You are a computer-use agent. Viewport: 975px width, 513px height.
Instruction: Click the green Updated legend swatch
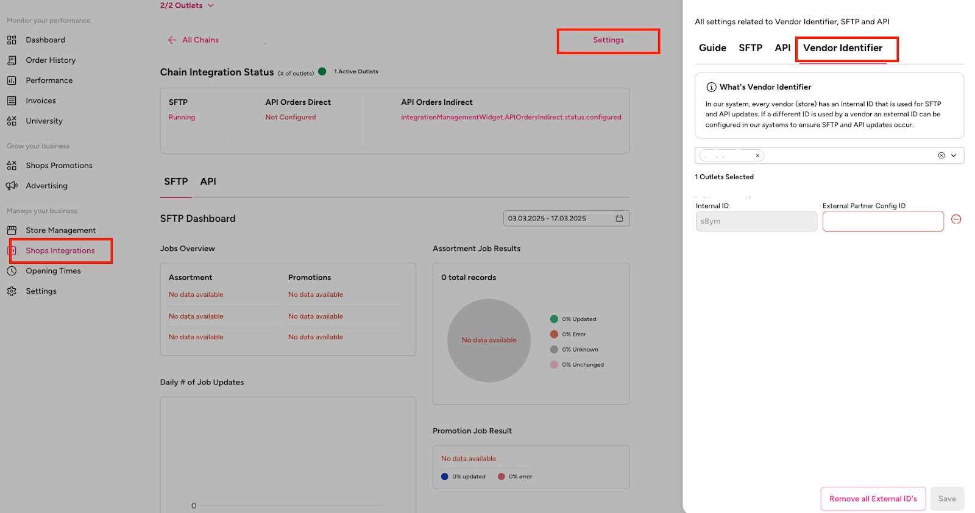[x=554, y=319]
